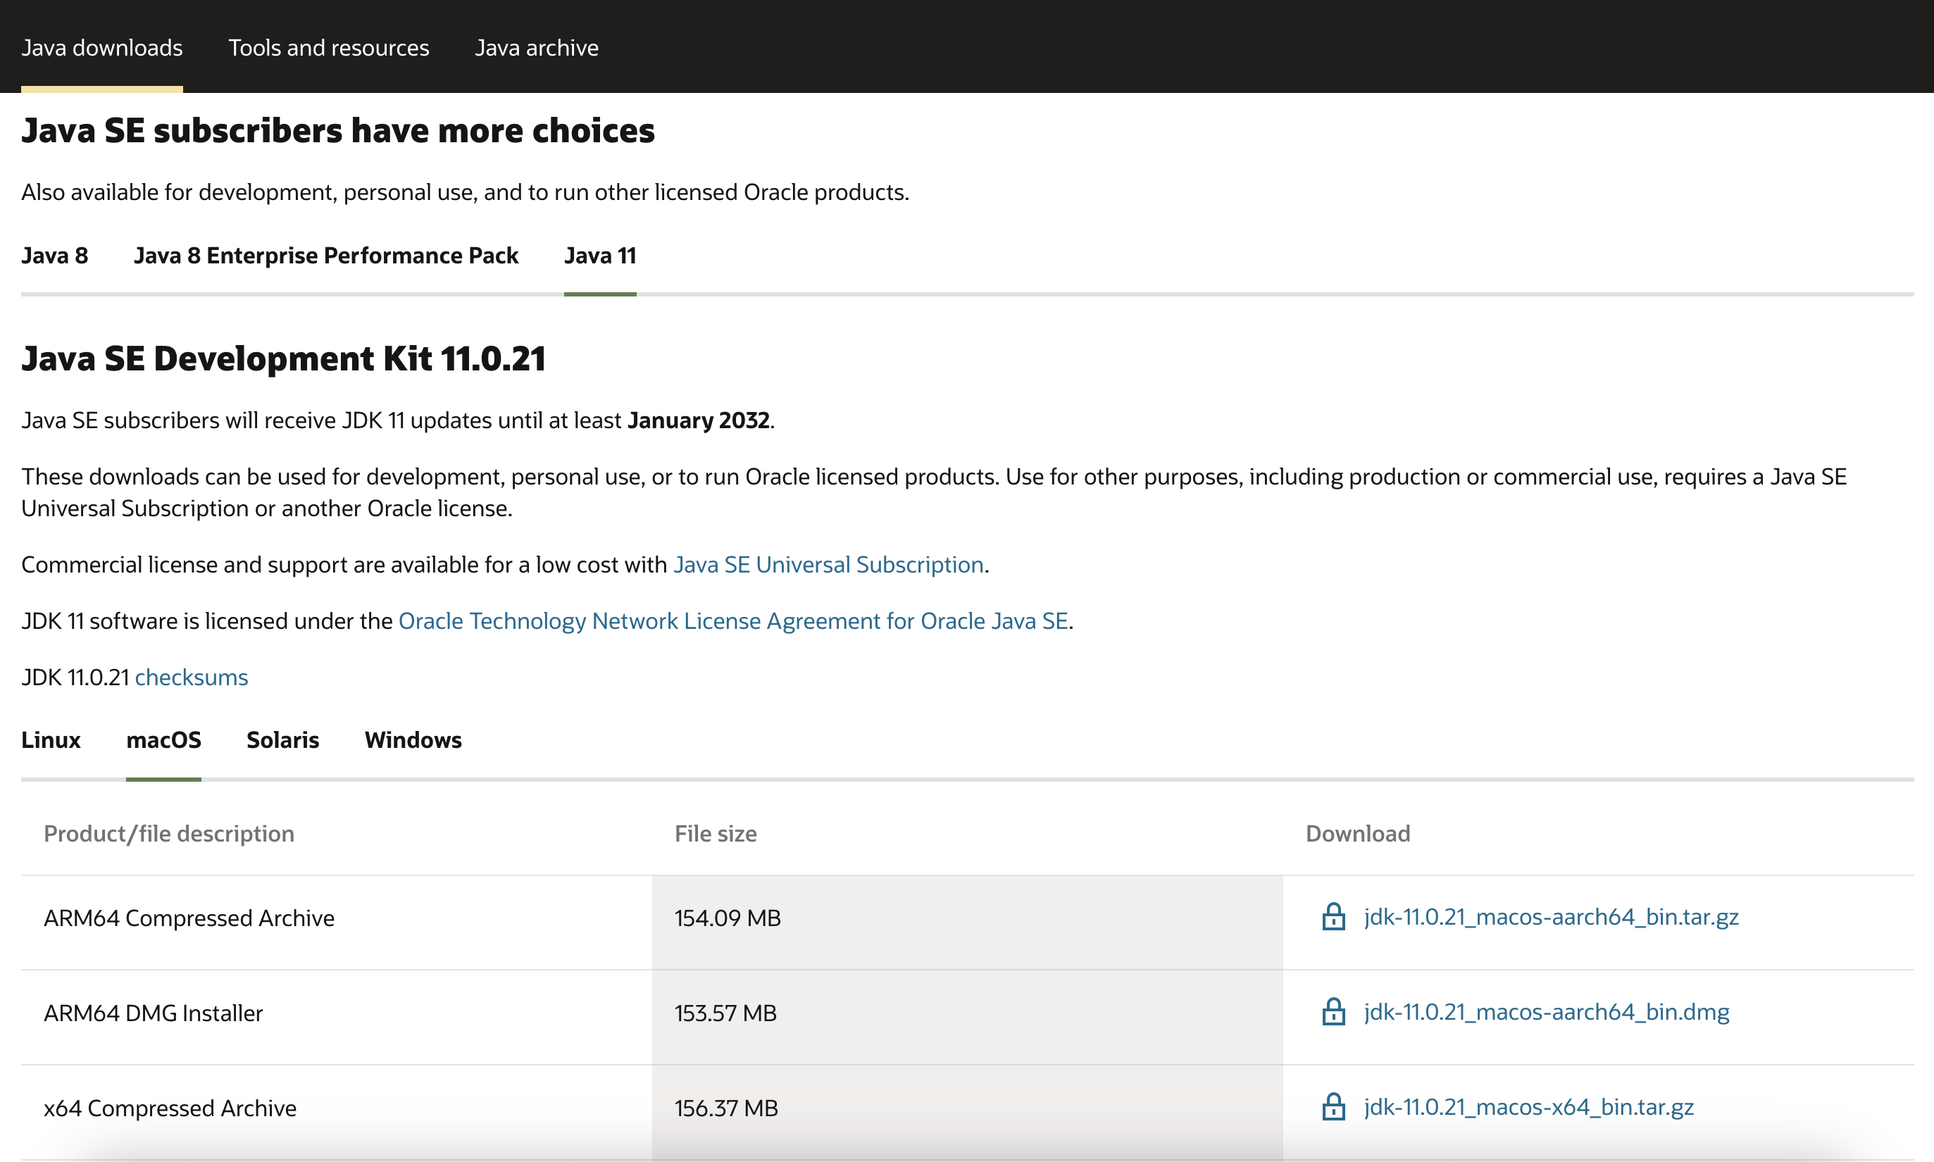The width and height of the screenshot is (1934, 1162).
Task: Open Tools and resources nav item
Action: coord(329,48)
